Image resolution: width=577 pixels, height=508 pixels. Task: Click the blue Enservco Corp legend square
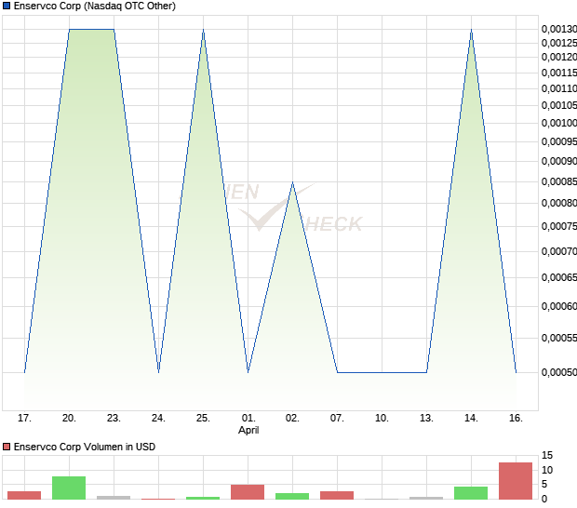click(x=7, y=6)
